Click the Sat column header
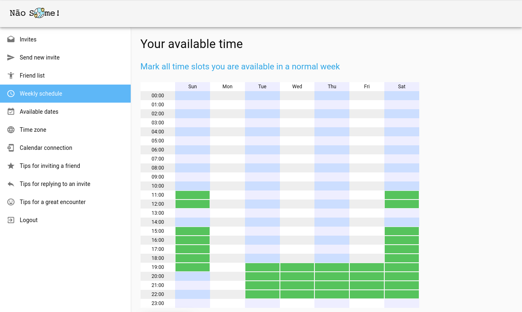The height and width of the screenshot is (312, 522). pyautogui.click(x=402, y=87)
